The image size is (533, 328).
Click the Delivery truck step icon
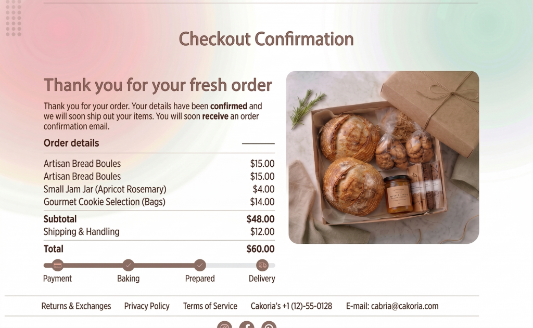point(262,265)
